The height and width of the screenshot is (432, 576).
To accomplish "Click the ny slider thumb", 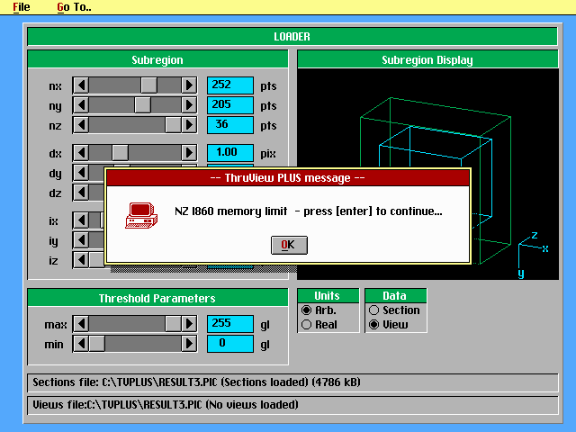I will click(x=142, y=105).
